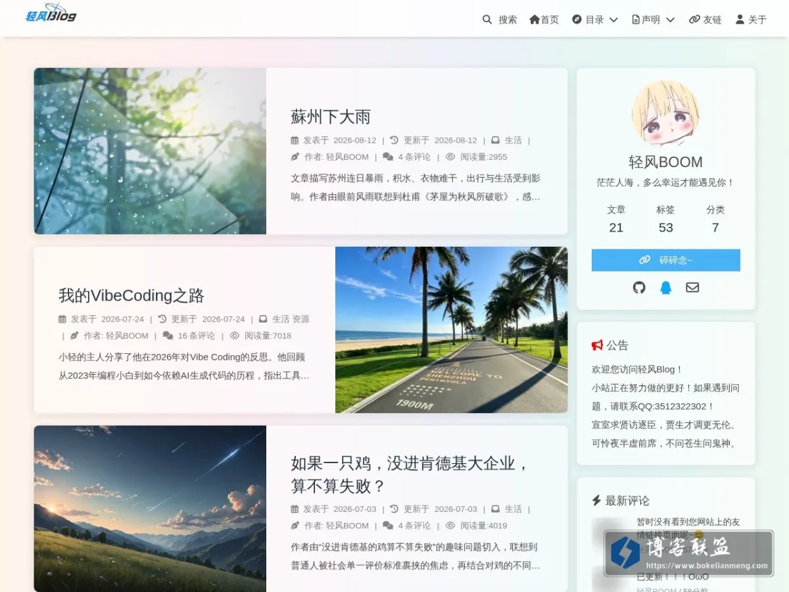789x592 pixels.
Task: Click 作者: 轻风BOOM on VibeCoding post
Action: pyautogui.click(x=116, y=335)
